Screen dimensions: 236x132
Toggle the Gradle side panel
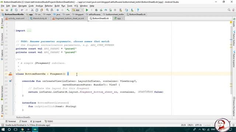click(234, 22)
